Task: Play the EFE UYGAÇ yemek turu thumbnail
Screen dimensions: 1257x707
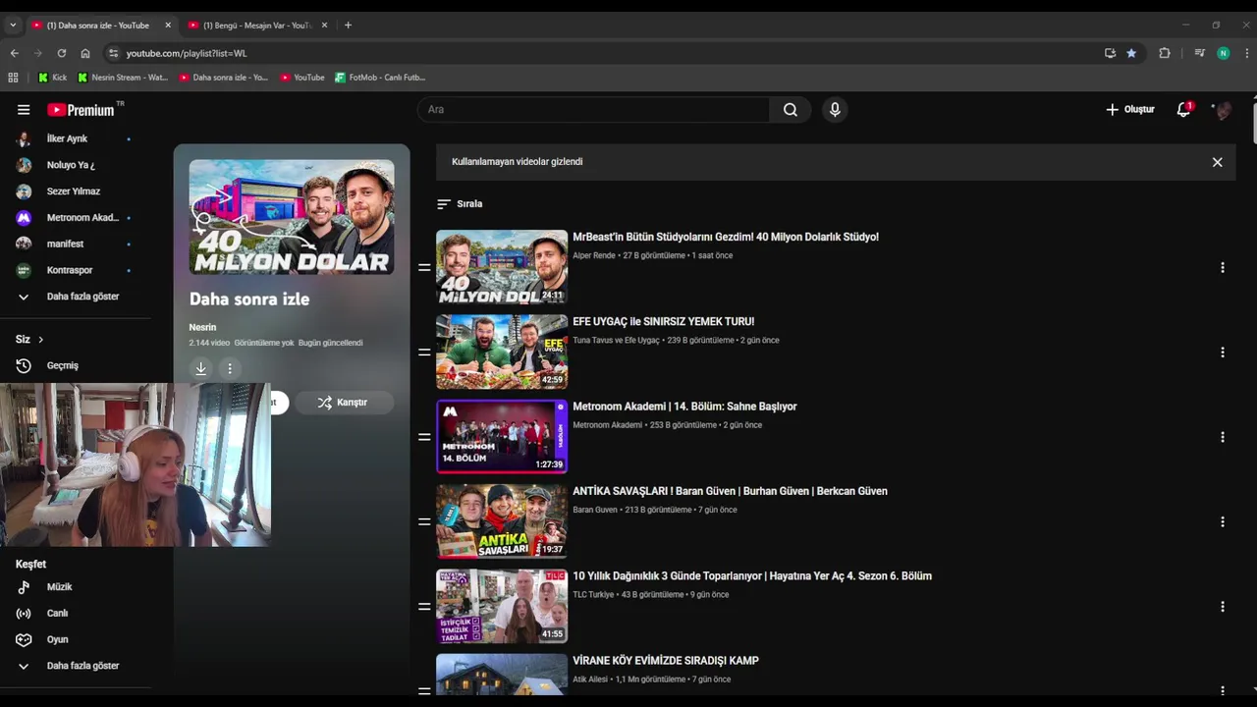Action: [x=502, y=352]
